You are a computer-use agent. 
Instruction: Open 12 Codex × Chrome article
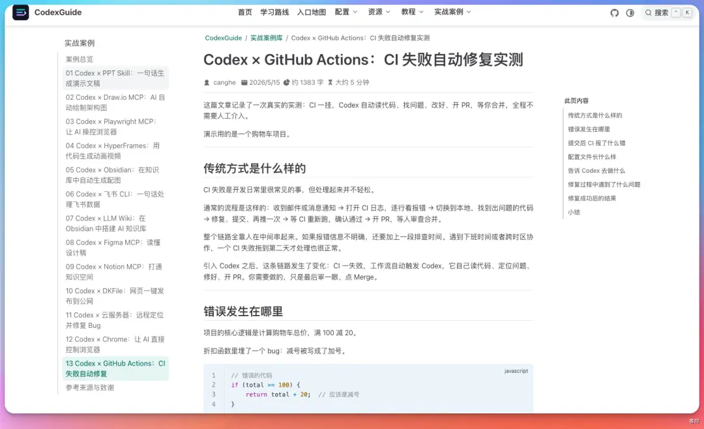115,344
